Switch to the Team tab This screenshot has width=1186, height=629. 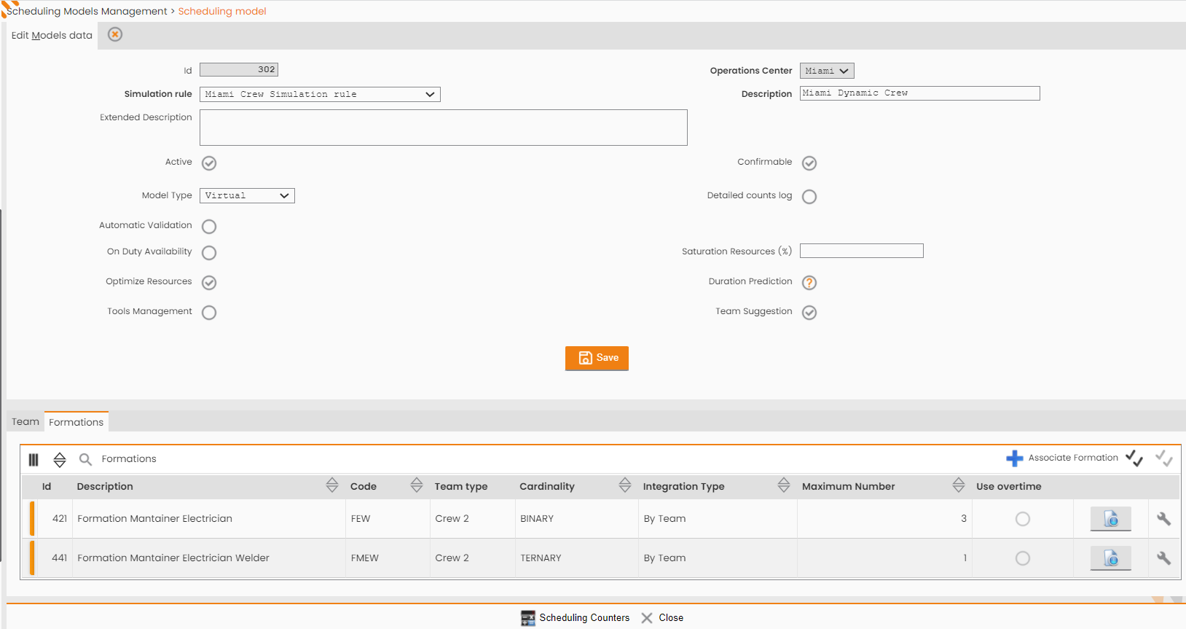tap(25, 421)
